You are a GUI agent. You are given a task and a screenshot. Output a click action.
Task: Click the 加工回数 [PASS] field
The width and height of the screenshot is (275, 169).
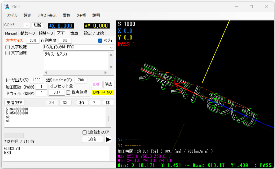coord(41,87)
